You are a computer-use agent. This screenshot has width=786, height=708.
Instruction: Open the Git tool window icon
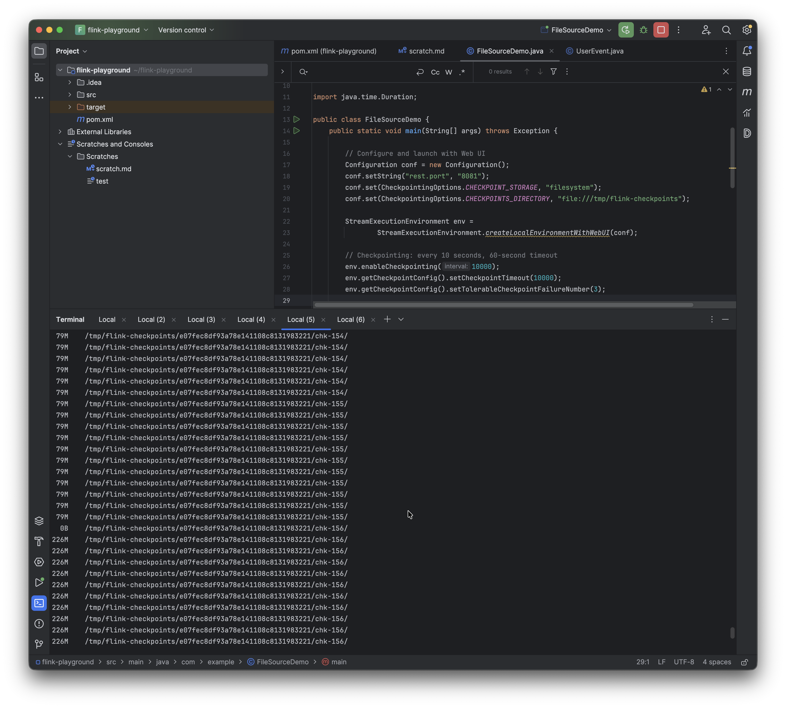[x=39, y=644]
